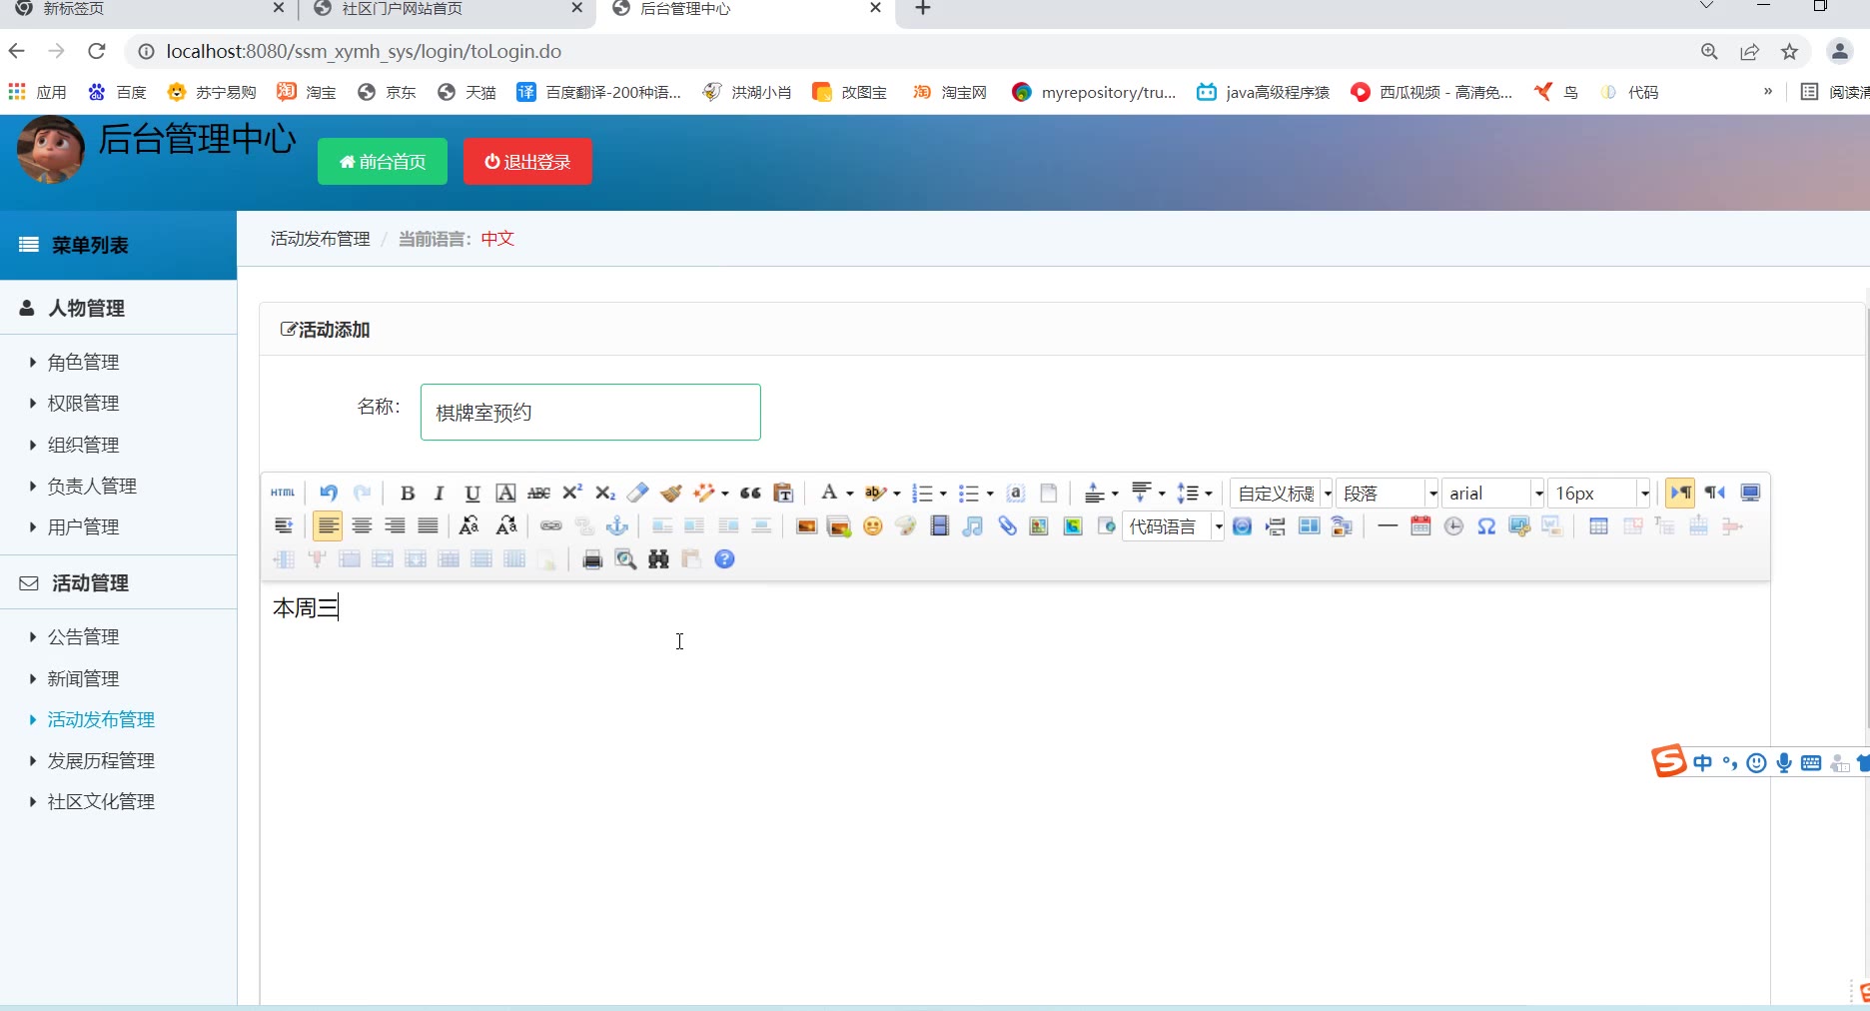Attach a file with the paperclip icon
1870x1011 pixels.
(1007, 525)
